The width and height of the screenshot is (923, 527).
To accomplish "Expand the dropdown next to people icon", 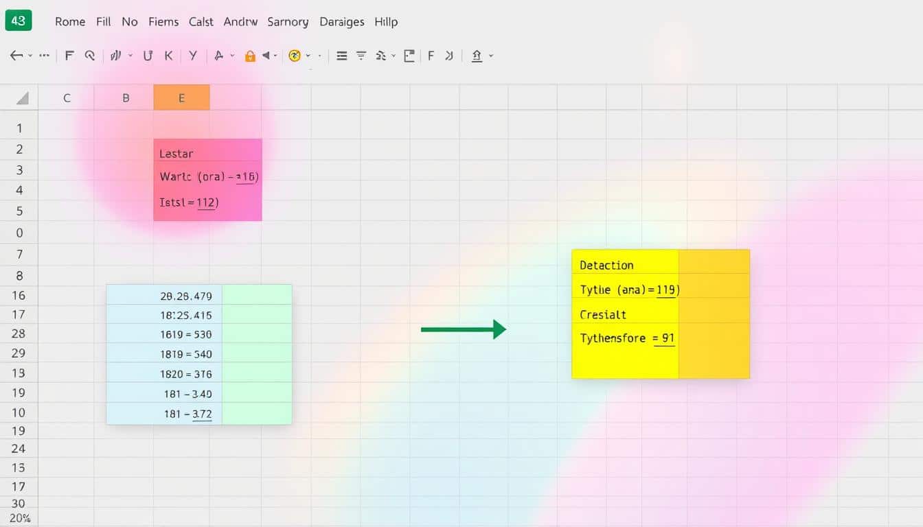I will pyautogui.click(x=394, y=56).
